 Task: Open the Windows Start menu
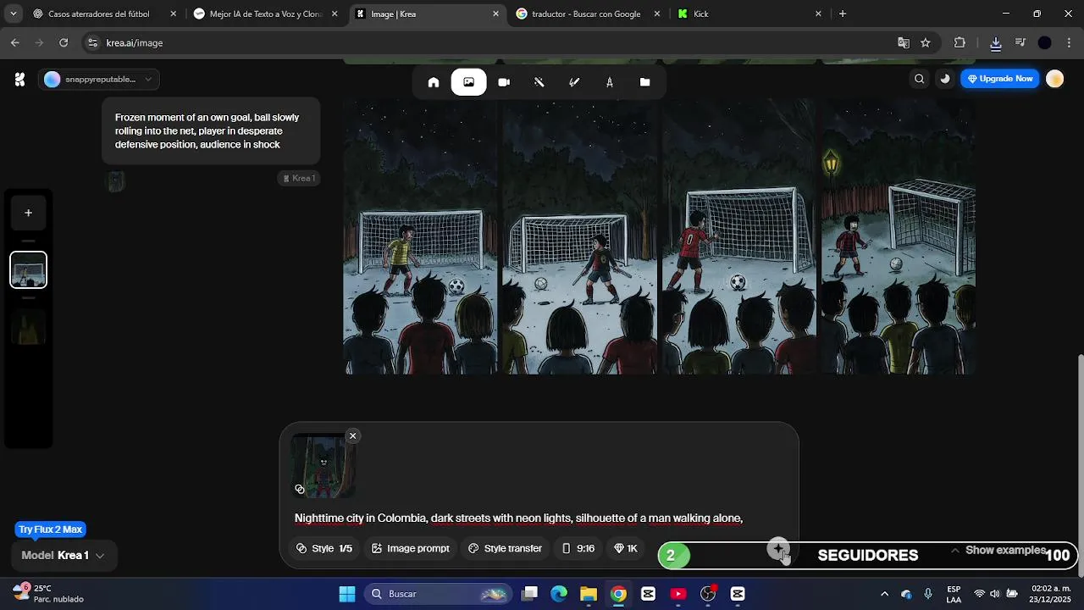click(347, 594)
